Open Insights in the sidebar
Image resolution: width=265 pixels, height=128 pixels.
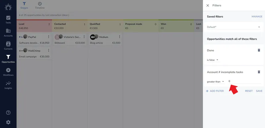pos(8,85)
